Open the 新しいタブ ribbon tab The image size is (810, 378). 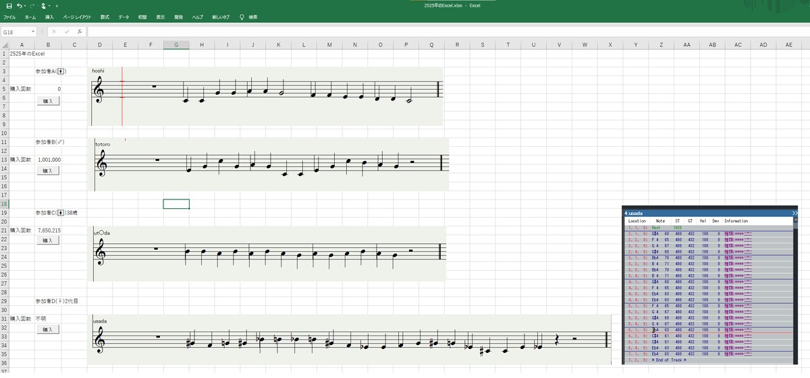click(220, 16)
